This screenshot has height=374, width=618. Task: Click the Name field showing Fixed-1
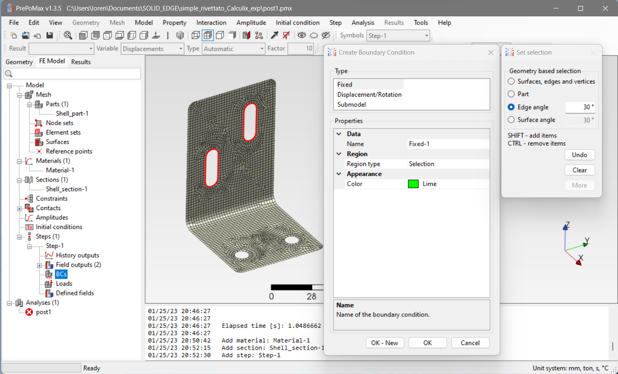click(x=448, y=144)
